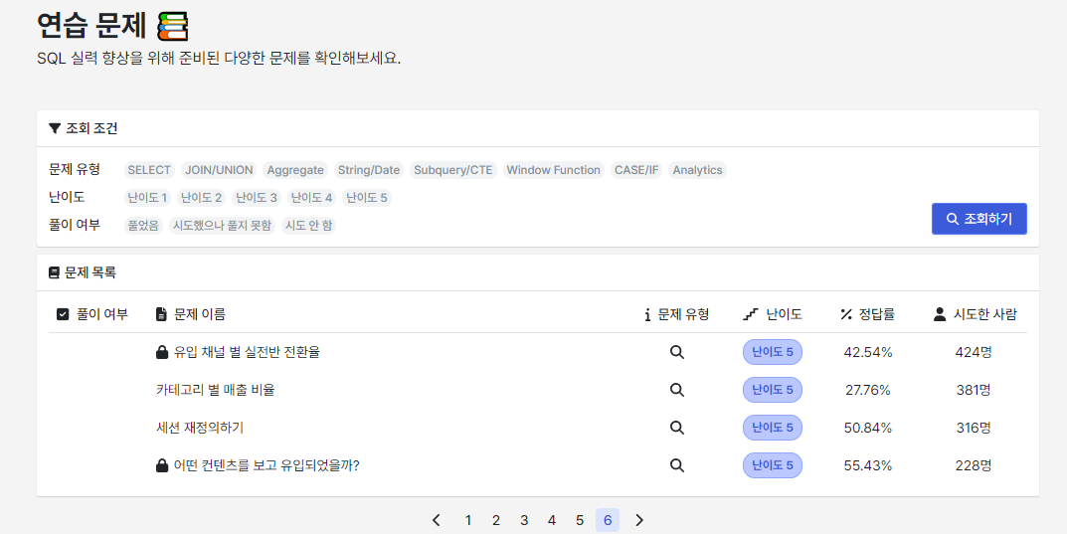Image resolution: width=1067 pixels, height=534 pixels.
Task: Toggle the 난이도 3 filter chip
Action: point(257,198)
